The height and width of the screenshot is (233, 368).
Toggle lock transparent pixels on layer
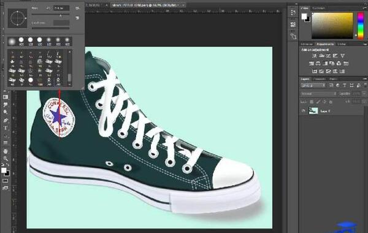(x=312, y=102)
